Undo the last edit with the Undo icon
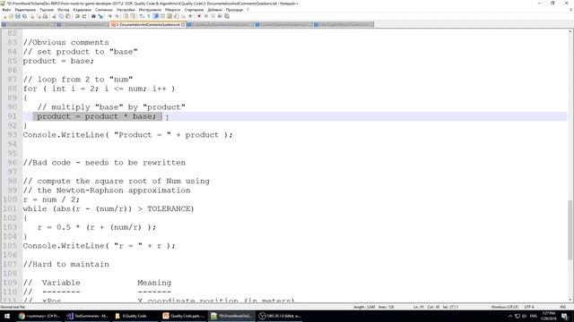 (x=77, y=16)
